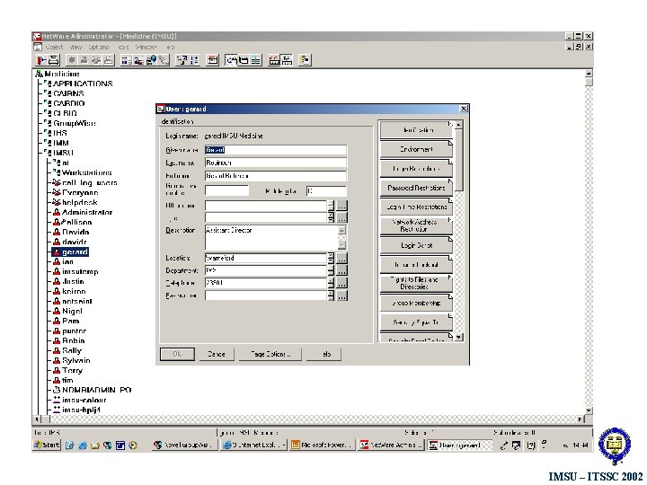Switch to Microsoft PowerPoint taskbar button
Screen dimensions: 647x485
(322, 445)
